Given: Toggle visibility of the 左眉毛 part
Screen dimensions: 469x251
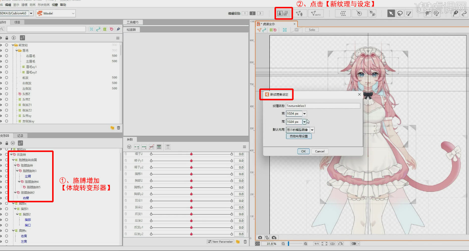Looking at the screenshot, I should coord(1,61).
